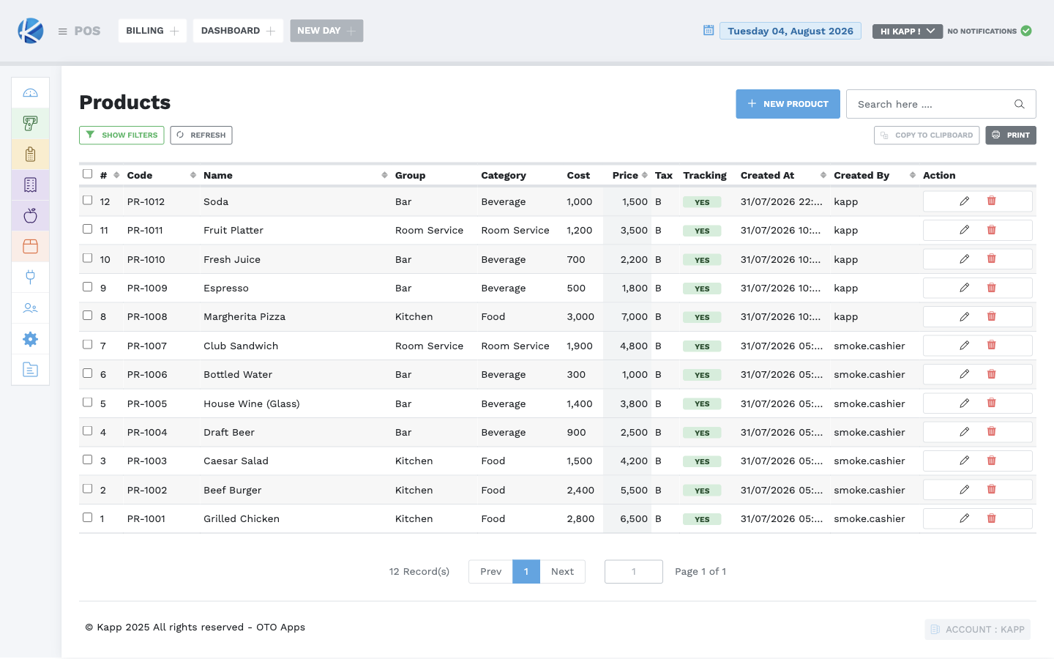Image resolution: width=1054 pixels, height=659 pixels.
Task: Edit the House Wine (Glass) pencil icon
Action: pyautogui.click(x=965, y=403)
